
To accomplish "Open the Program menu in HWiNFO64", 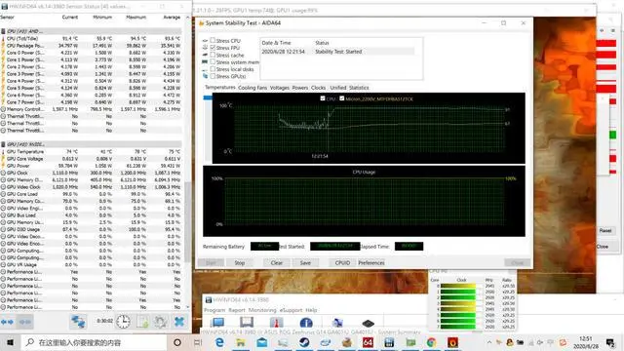I will point(214,310).
